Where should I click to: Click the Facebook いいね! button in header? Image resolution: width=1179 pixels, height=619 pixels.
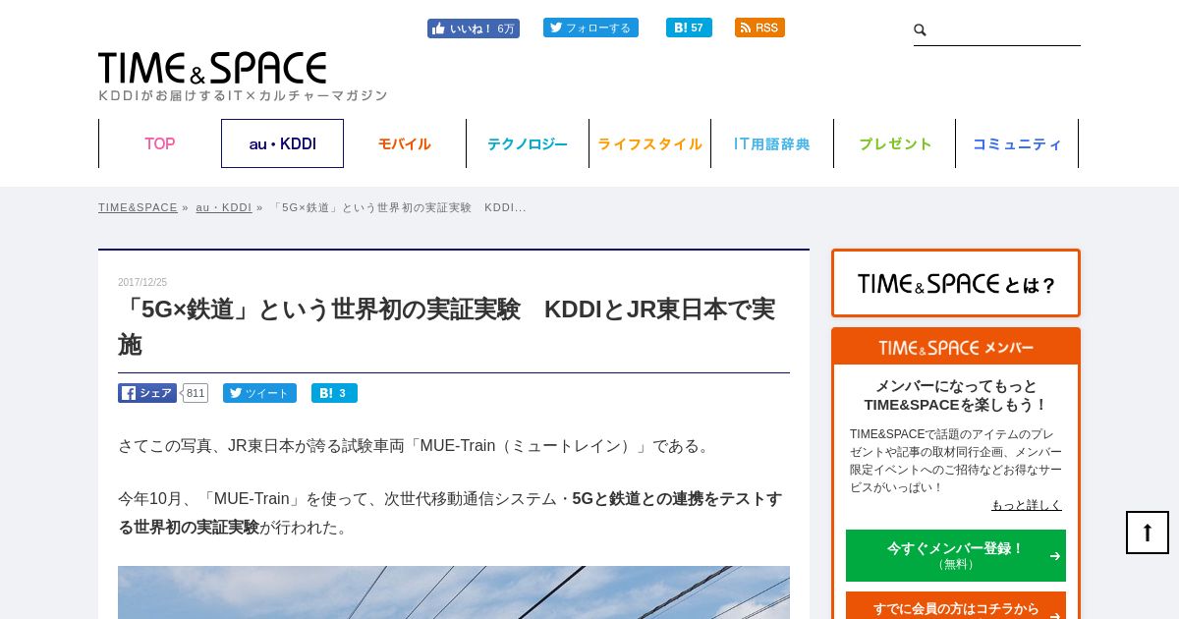click(473, 28)
